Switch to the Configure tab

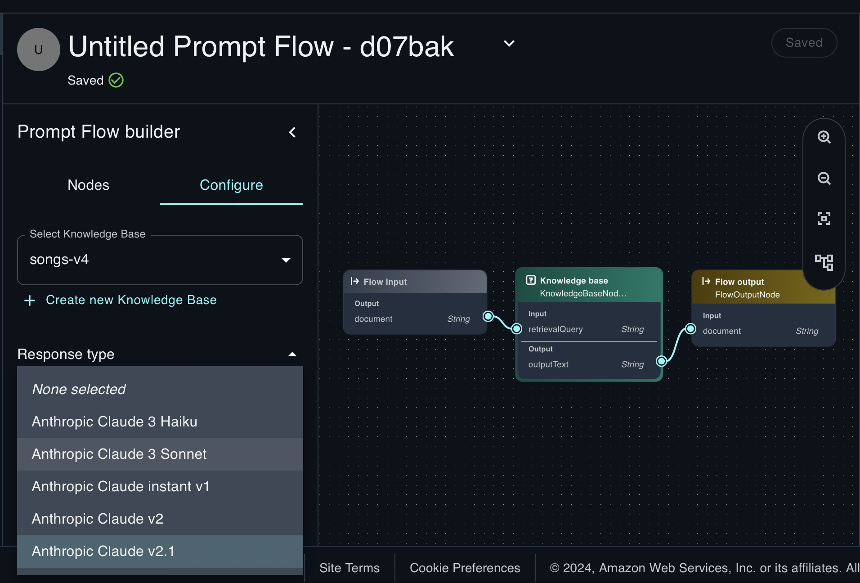click(231, 185)
